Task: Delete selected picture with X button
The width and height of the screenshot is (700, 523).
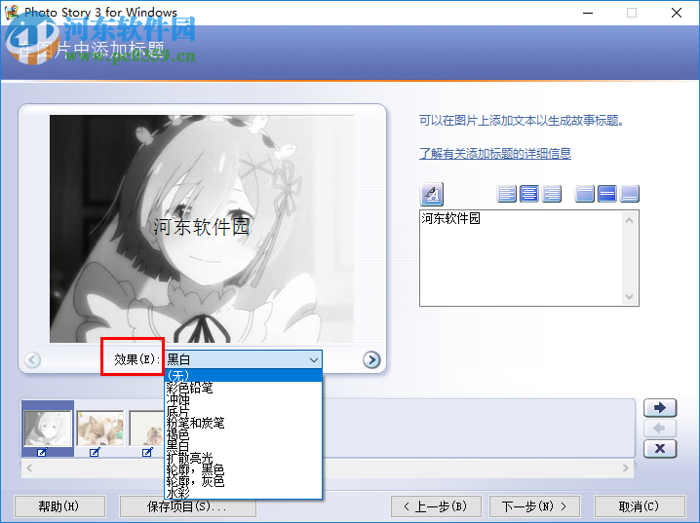Action: (x=660, y=449)
